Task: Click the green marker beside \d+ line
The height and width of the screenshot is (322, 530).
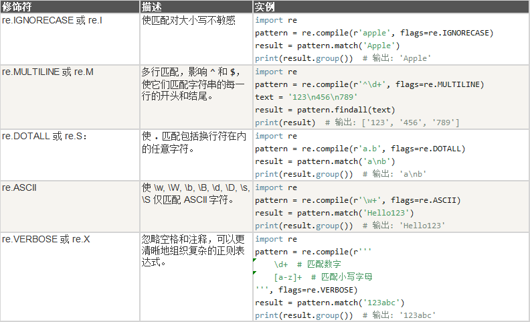Action: [x=254, y=260]
